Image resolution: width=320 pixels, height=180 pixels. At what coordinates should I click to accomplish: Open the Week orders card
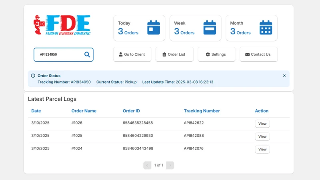click(x=195, y=28)
